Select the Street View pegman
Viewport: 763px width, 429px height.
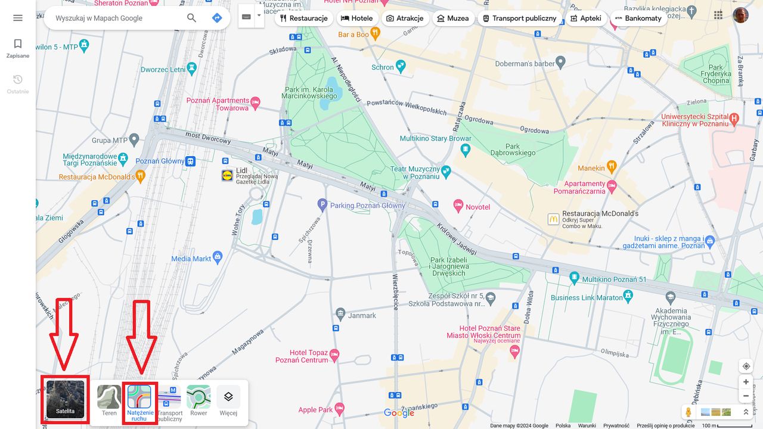click(x=688, y=412)
